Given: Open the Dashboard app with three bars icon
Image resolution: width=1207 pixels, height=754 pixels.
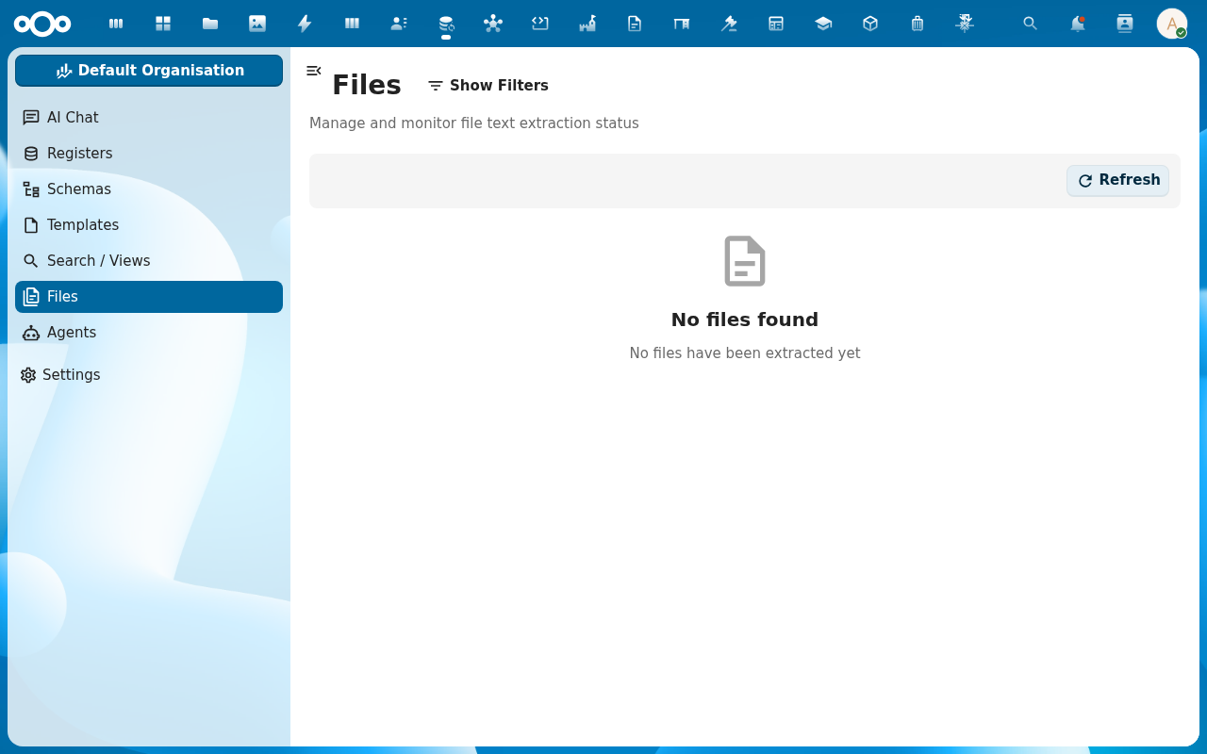Looking at the screenshot, I should point(116,24).
